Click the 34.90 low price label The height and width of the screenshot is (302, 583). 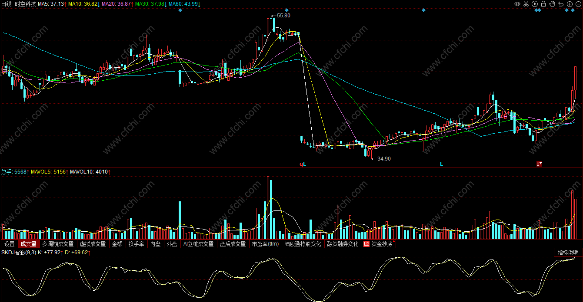point(383,159)
